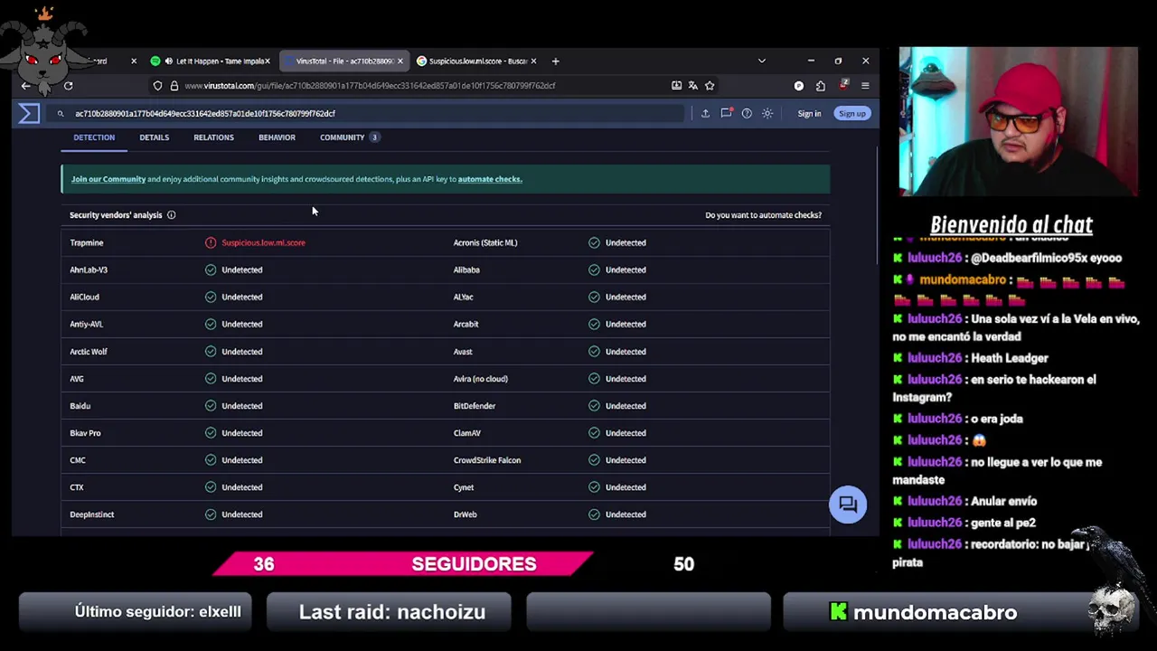
Task: Click the Acronis (Static ML) vendor name
Action: (485, 242)
